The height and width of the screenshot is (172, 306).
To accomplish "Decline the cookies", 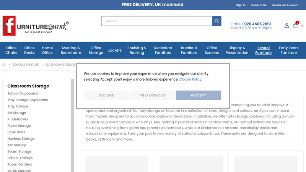I will [x=106, y=95].
